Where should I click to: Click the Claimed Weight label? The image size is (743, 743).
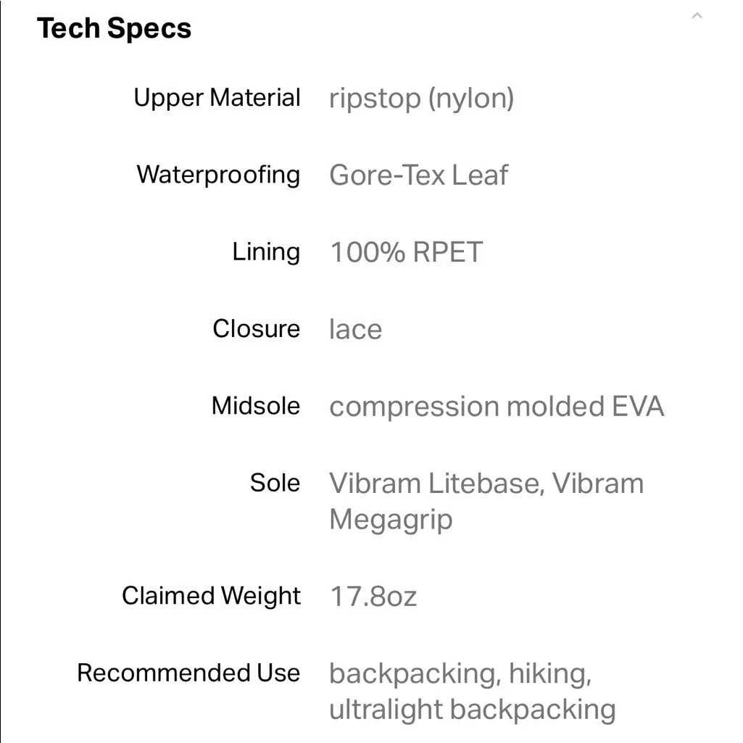pos(212,596)
